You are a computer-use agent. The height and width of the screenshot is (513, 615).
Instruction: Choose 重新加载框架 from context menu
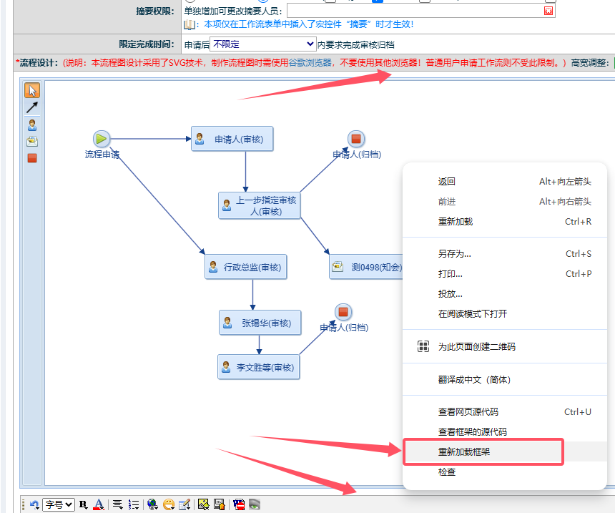(464, 452)
